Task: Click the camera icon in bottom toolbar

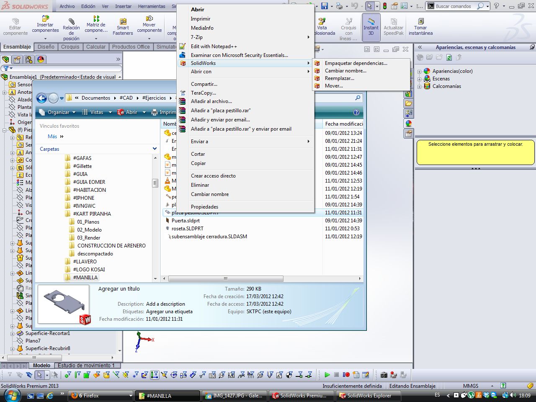Action: pyautogui.click(x=384, y=375)
